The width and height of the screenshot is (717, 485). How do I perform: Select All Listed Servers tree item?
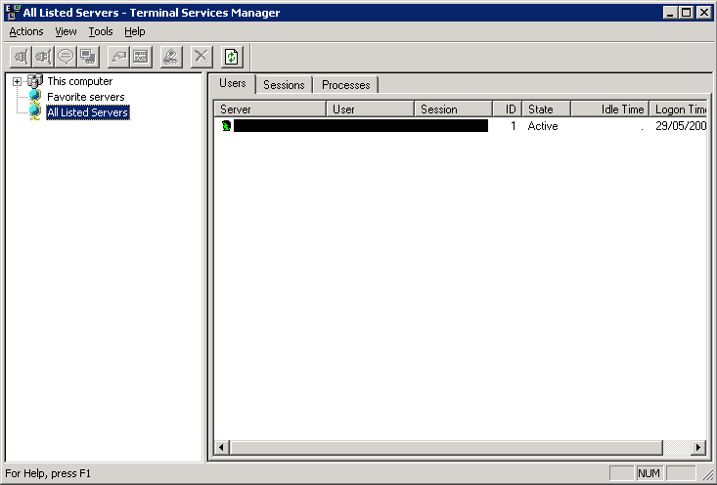88,112
